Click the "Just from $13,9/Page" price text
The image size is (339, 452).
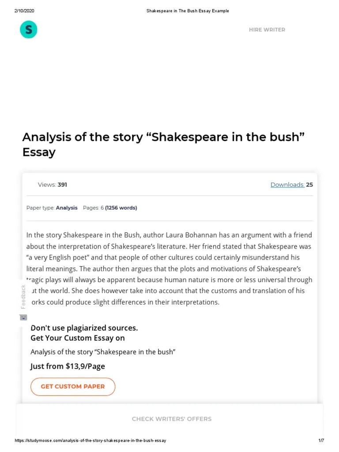point(68,366)
